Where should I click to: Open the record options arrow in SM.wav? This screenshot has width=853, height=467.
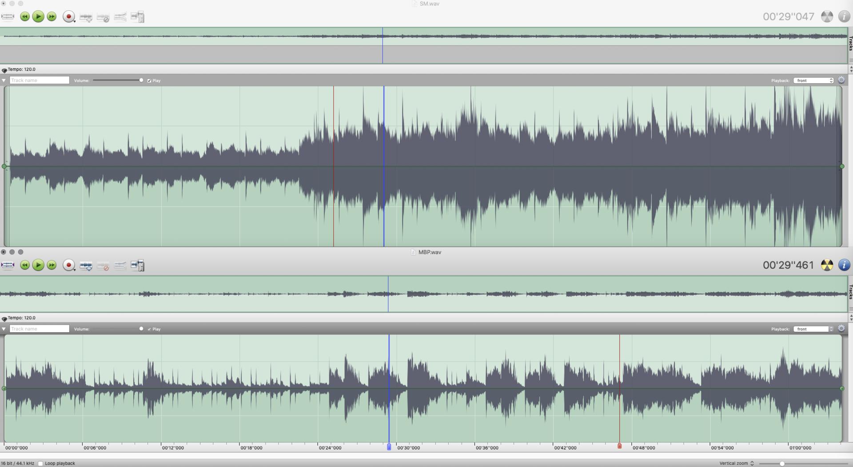tap(75, 21)
